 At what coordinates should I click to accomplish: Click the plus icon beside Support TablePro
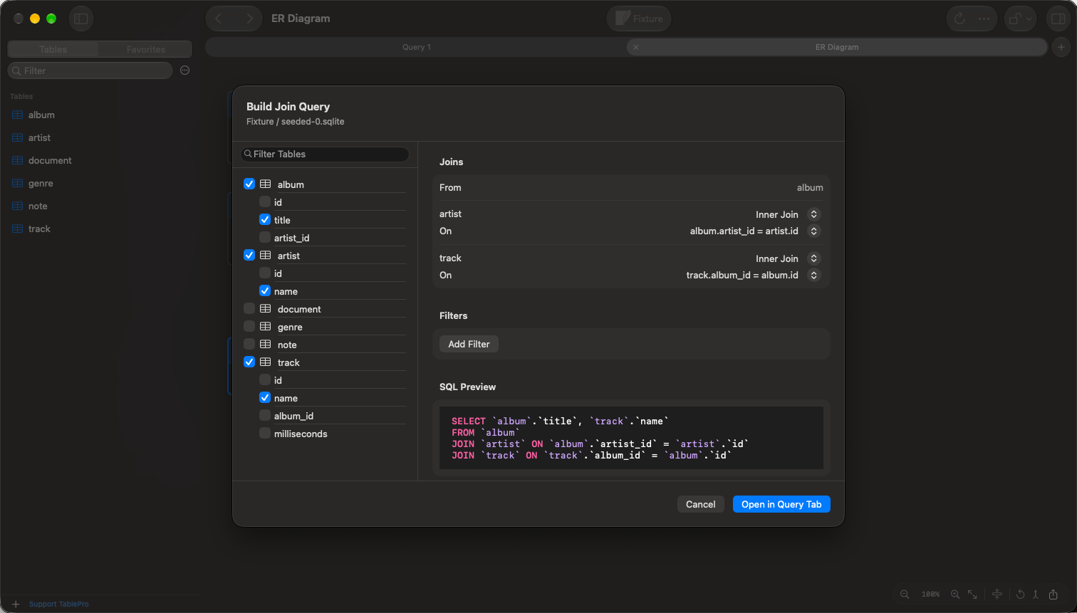pos(16,604)
